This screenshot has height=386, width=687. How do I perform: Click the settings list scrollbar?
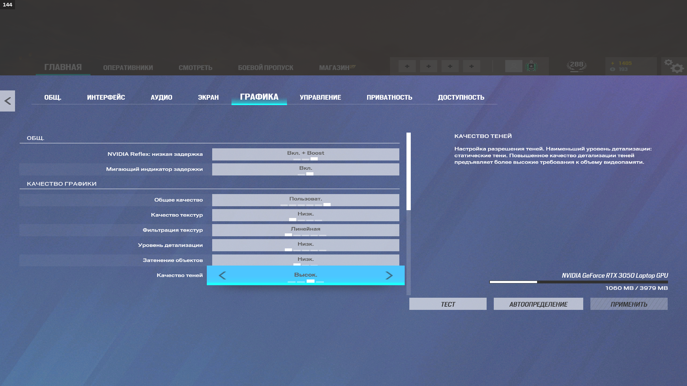409,172
